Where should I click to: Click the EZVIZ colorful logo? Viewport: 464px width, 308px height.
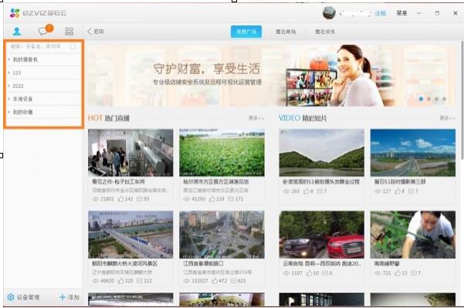(x=15, y=13)
